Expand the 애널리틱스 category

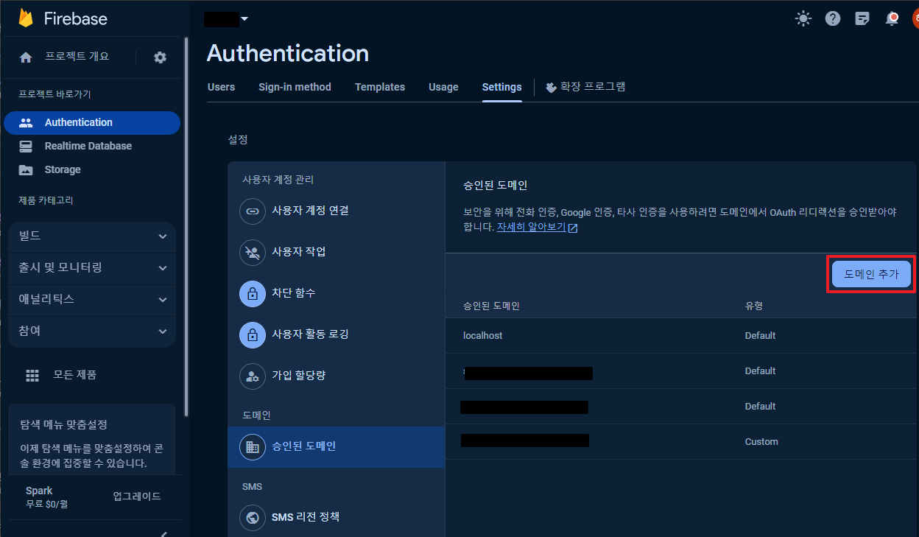[x=92, y=300]
